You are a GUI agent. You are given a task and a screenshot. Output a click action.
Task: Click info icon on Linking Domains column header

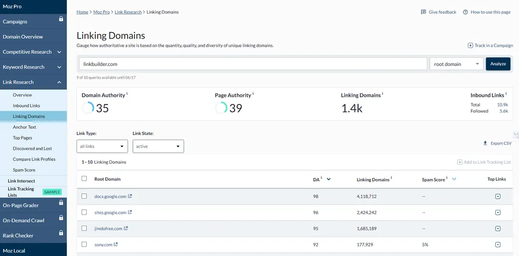[392, 178]
